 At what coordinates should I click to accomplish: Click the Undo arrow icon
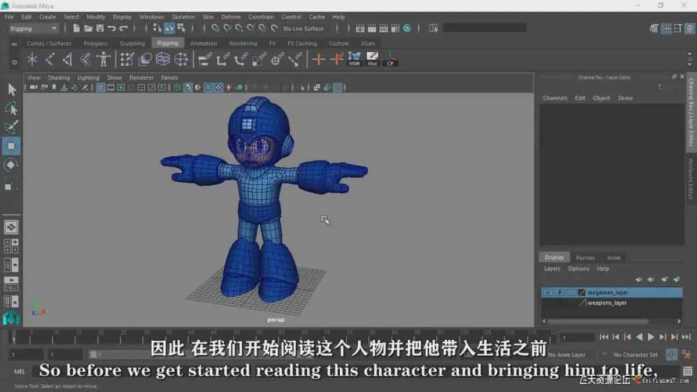112,28
